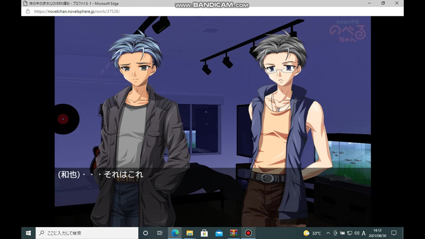Check the battery status tray icon
The image size is (425, 239).
pos(342,233)
